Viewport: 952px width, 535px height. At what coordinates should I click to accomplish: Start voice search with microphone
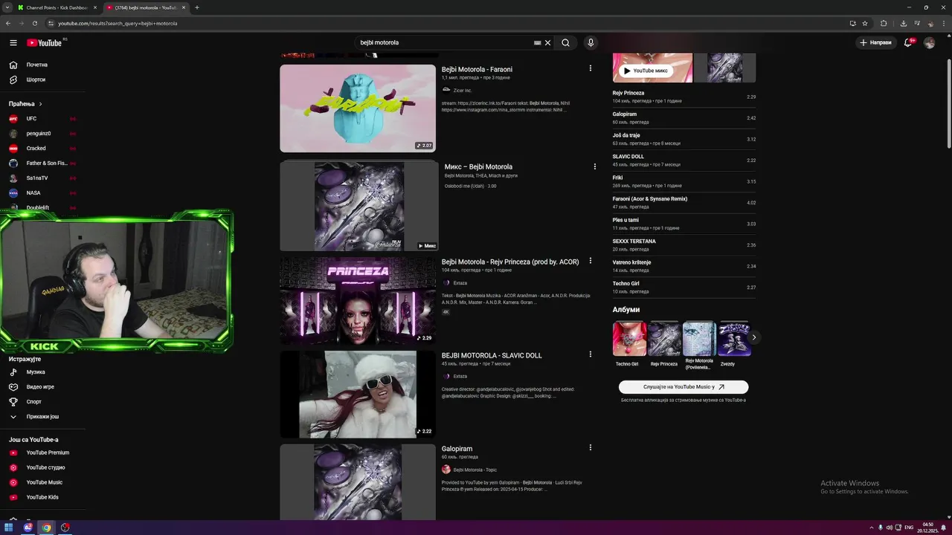click(591, 42)
